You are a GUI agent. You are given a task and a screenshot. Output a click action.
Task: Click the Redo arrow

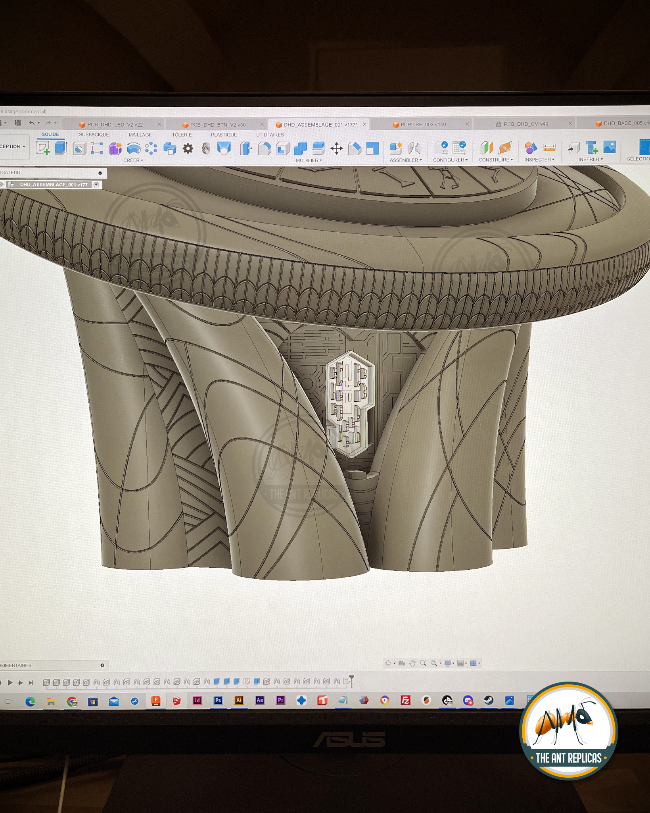[x=48, y=123]
